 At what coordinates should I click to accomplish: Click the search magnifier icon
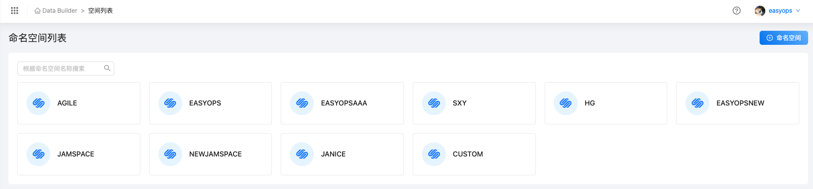[x=107, y=68]
